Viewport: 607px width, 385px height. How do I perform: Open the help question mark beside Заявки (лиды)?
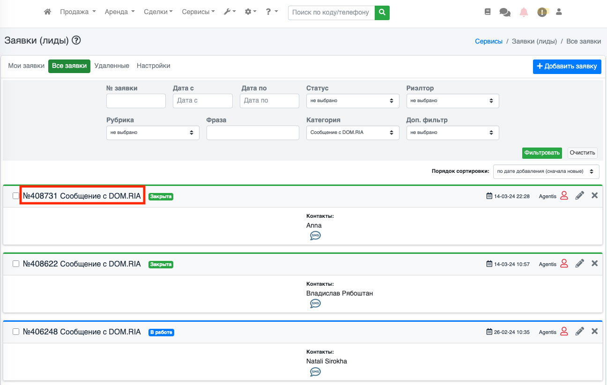pyautogui.click(x=76, y=41)
